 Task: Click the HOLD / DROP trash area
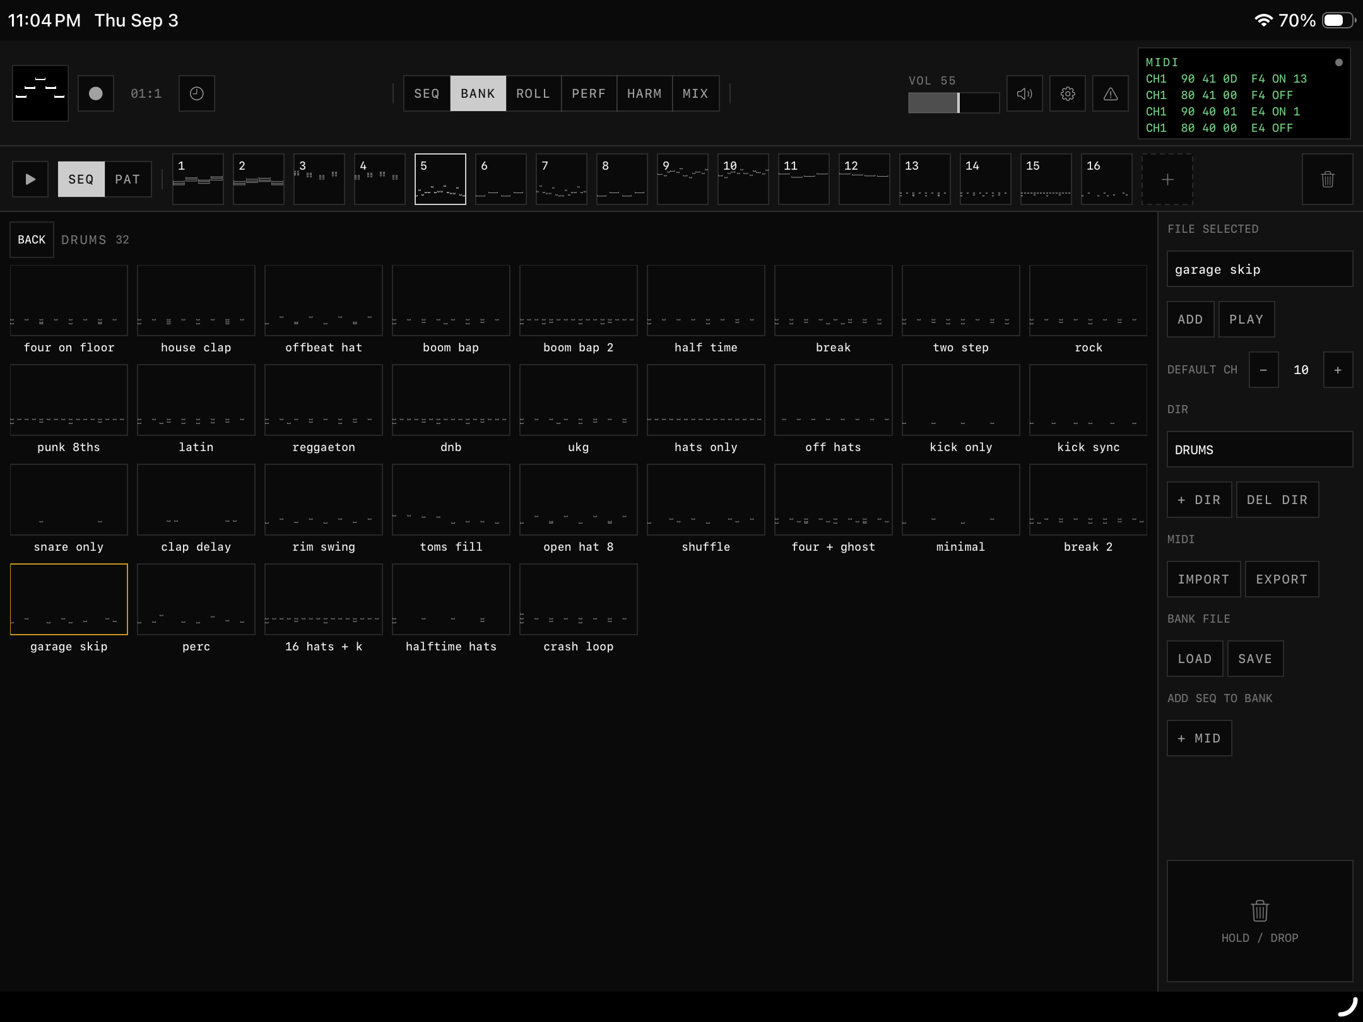1260,921
